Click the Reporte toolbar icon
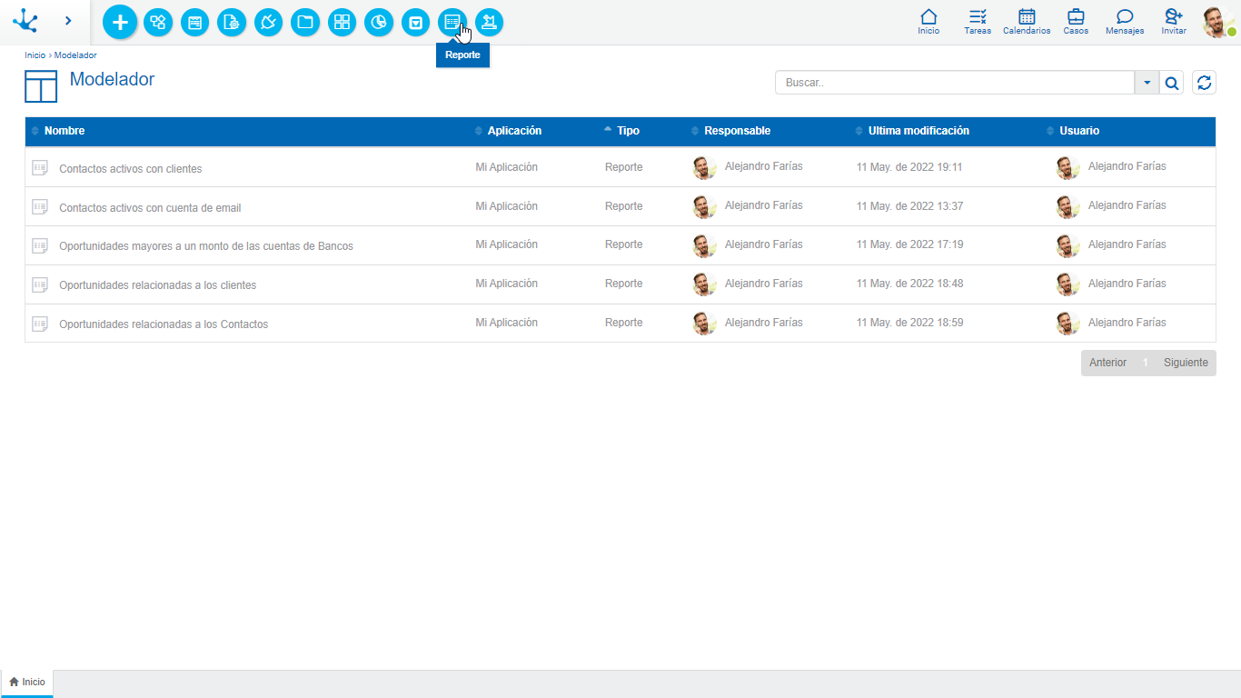1241x698 pixels. click(x=452, y=23)
